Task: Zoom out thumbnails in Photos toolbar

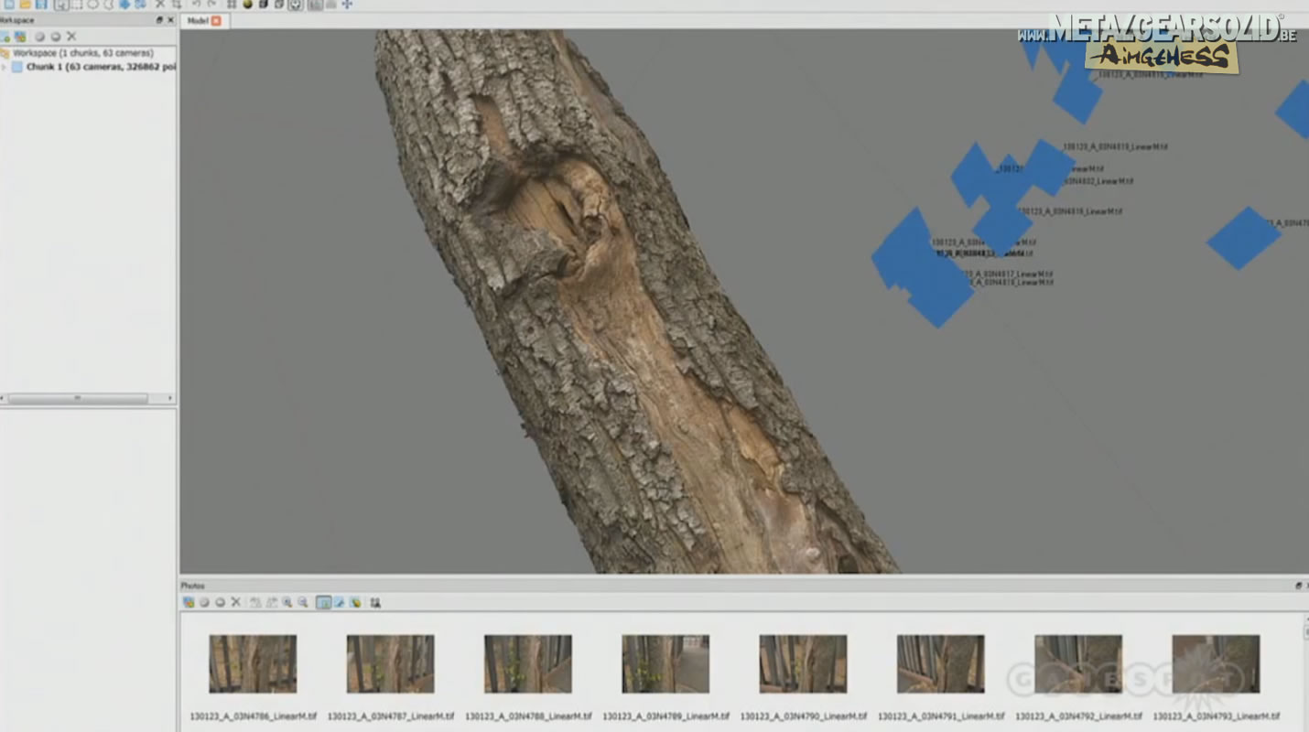Action: point(302,602)
